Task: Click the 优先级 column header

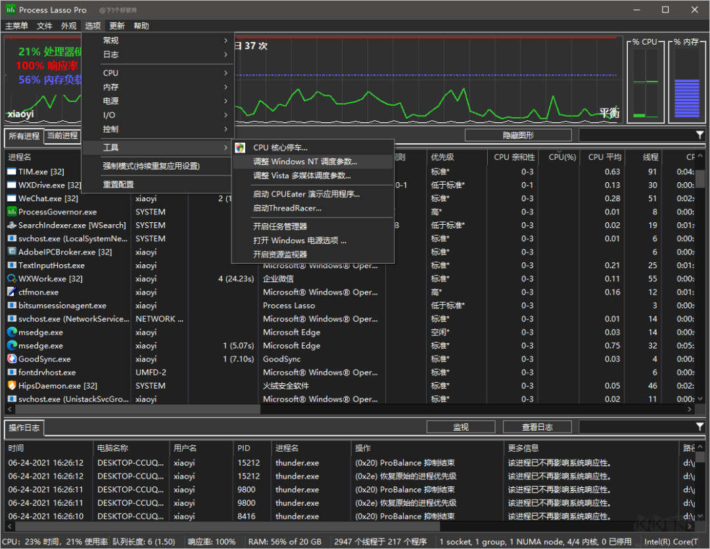Action: [442, 157]
